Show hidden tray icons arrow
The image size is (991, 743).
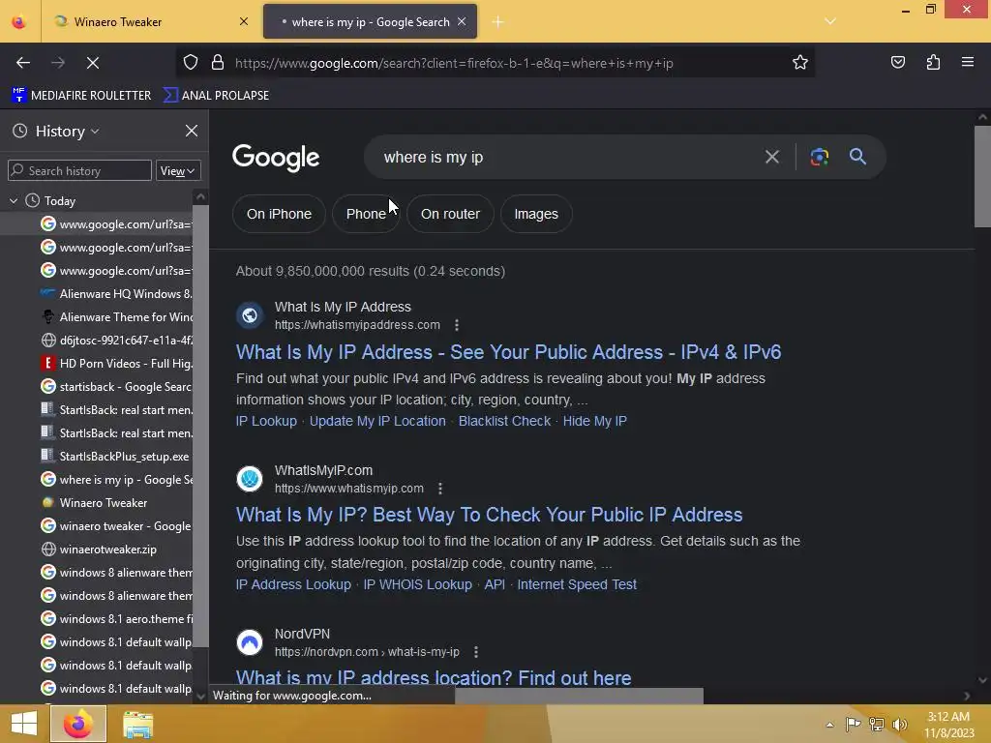pyautogui.click(x=829, y=725)
